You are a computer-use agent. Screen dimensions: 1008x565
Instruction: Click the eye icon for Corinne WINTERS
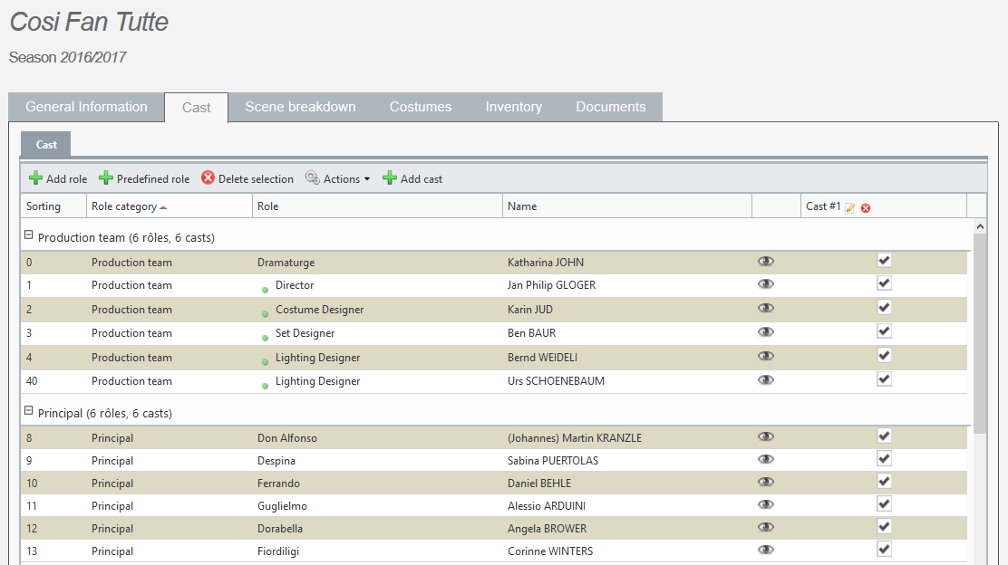pyautogui.click(x=766, y=551)
